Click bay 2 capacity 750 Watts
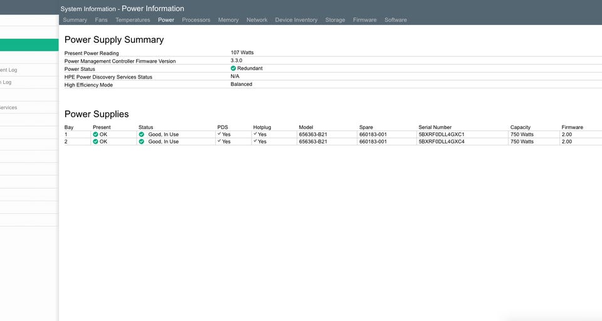The height and width of the screenshot is (321, 602). coord(522,142)
